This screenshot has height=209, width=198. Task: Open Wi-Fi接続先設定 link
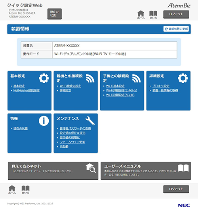click(70, 86)
